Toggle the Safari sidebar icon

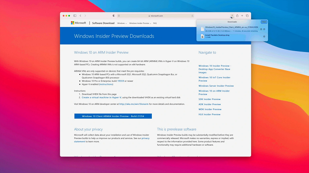[x=75, y=16]
